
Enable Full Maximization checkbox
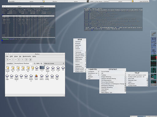pos(125,80)
